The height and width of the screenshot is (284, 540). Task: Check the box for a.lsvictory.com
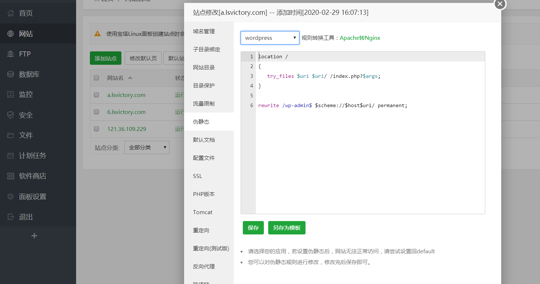tap(96, 95)
